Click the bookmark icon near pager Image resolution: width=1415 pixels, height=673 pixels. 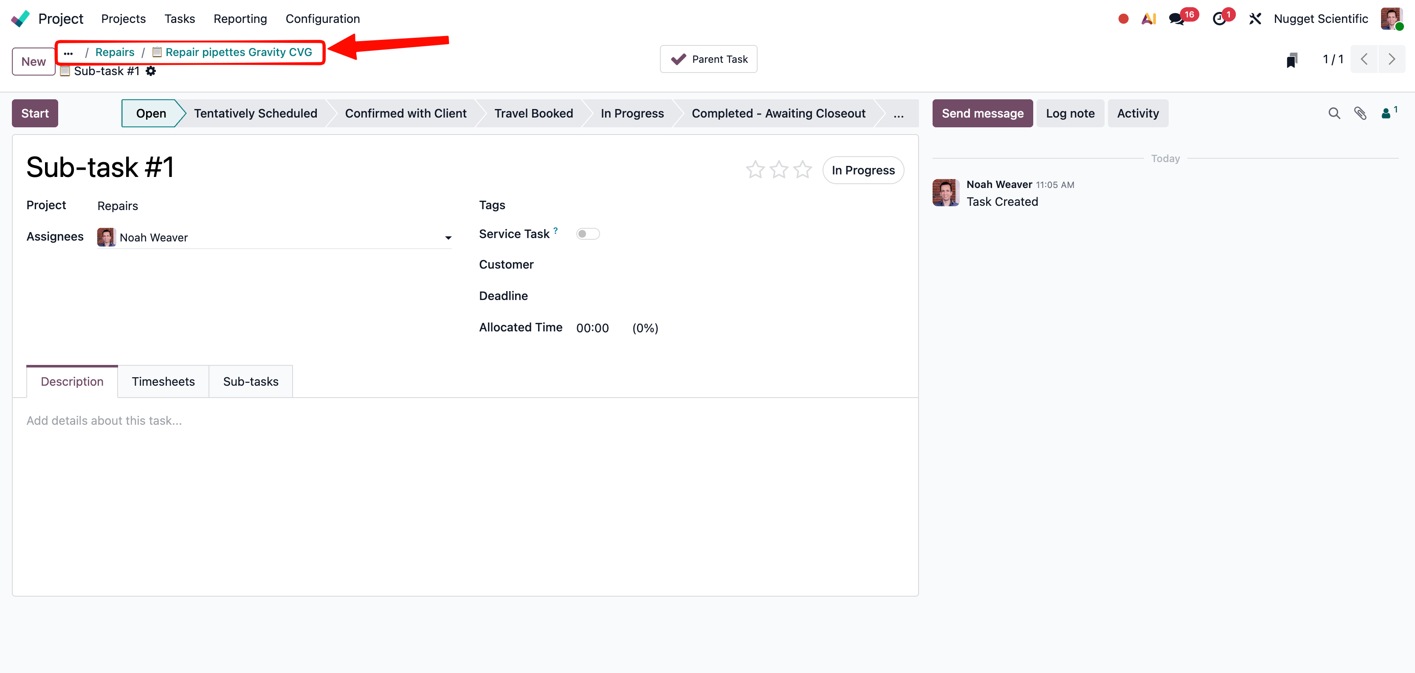[x=1292, y=59]
